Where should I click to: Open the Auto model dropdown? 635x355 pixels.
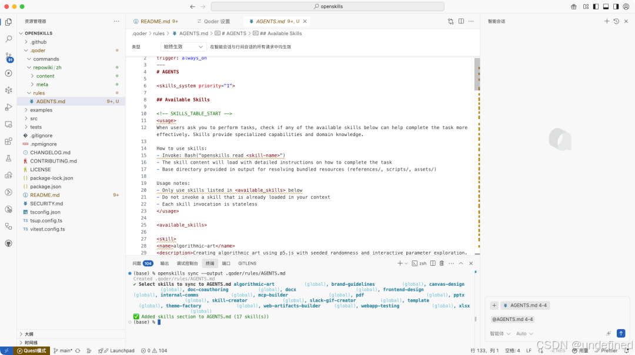(x=524, y=333)
